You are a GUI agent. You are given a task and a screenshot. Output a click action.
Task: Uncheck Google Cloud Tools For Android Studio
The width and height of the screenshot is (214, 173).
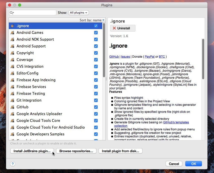coord(96,127)
